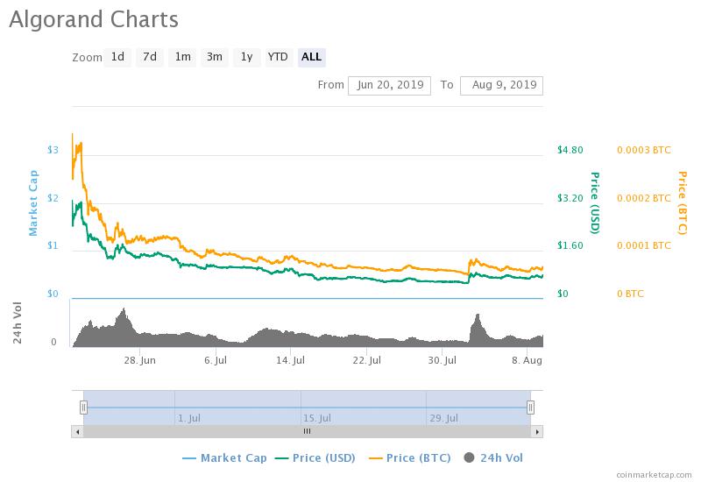Viewport: 701px width, 482px height.
Task: Click the 28. Jun axis label
Action: click(x=140, y=360)
